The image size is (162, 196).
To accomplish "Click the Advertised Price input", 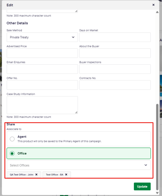I will point(42,53).
